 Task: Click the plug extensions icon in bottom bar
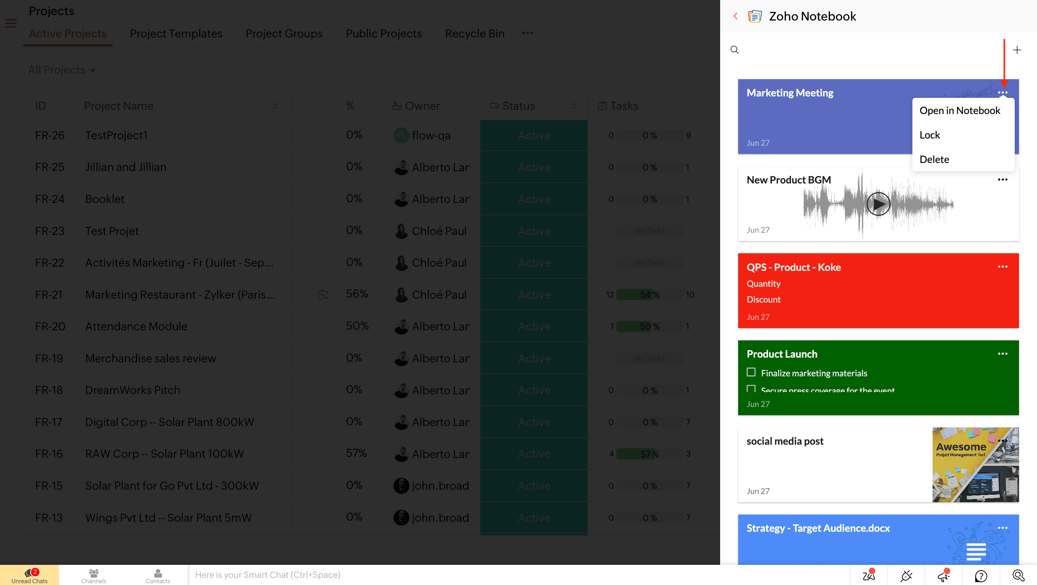coord(906,575)
